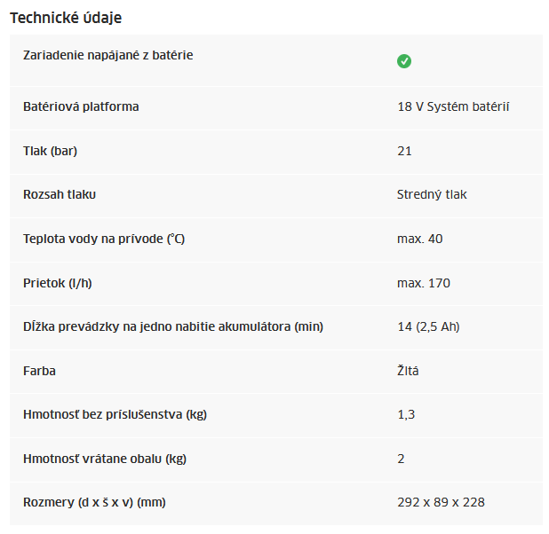
Task: Click the green checkmark icon for battery power
Action: click(x=403, y=61)
